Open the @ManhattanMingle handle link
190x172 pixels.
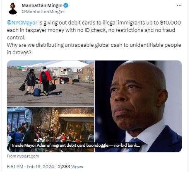point(43,12)
